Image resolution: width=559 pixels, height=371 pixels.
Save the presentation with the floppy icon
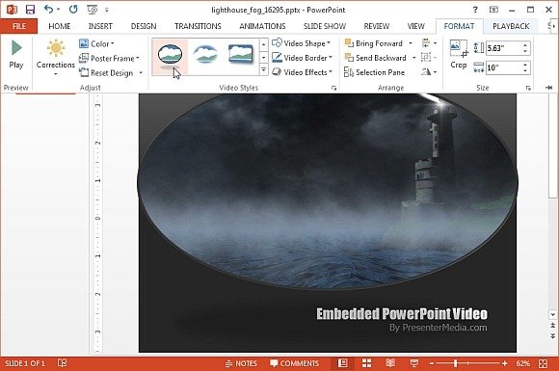[x=30, y=10]
